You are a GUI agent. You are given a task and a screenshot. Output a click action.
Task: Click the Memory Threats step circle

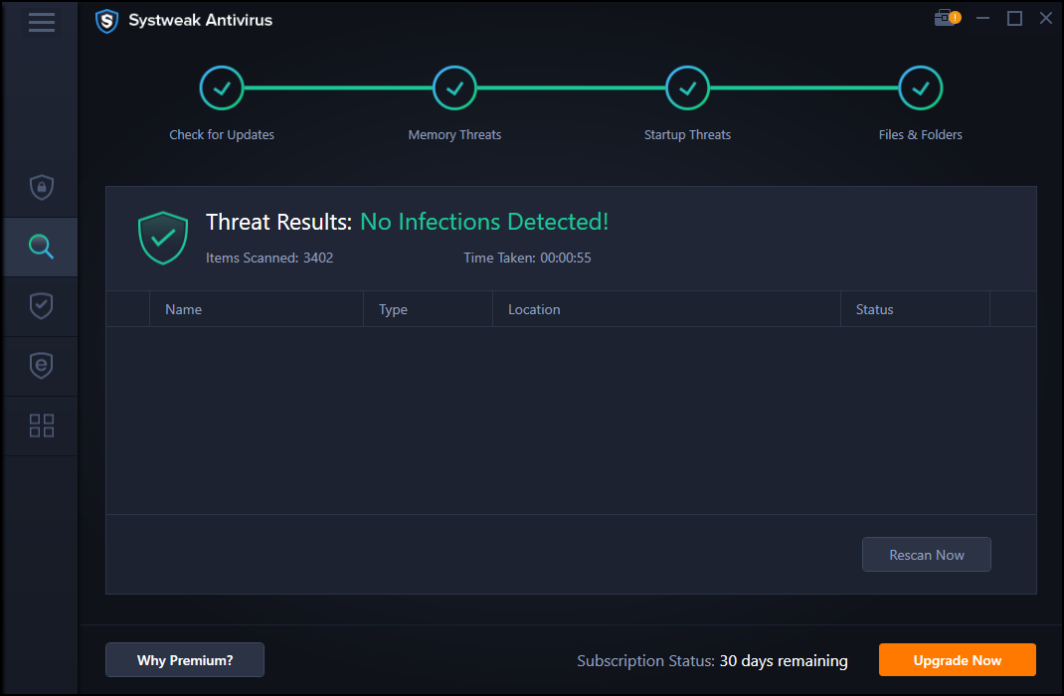[454, 88]
